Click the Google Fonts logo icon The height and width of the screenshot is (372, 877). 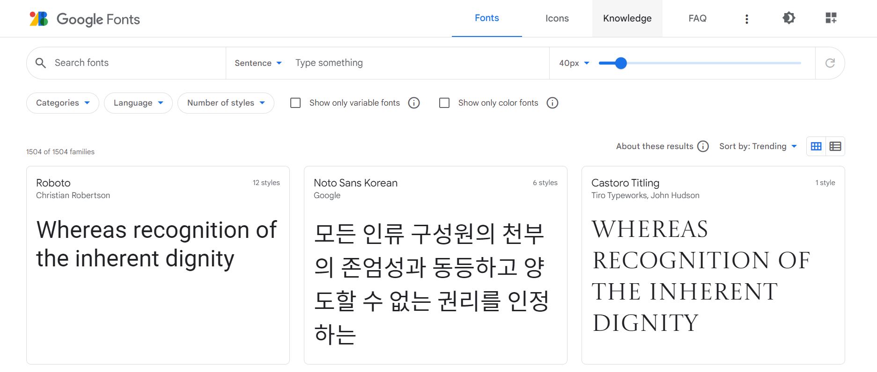pos(39,19)
